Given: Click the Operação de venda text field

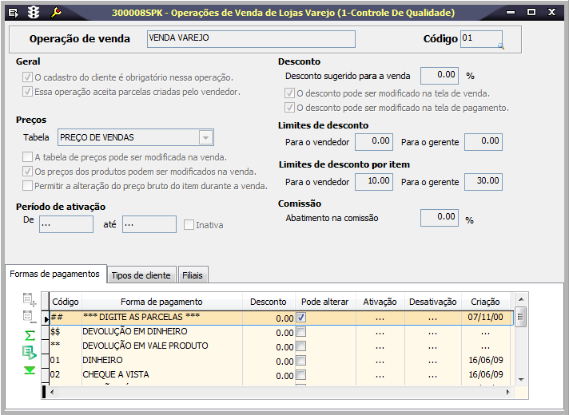Looking at the screenshot, I should point(251,39).
